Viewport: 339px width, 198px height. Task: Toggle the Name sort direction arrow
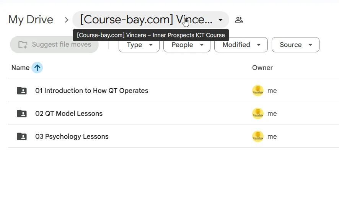tap(37, 68)
